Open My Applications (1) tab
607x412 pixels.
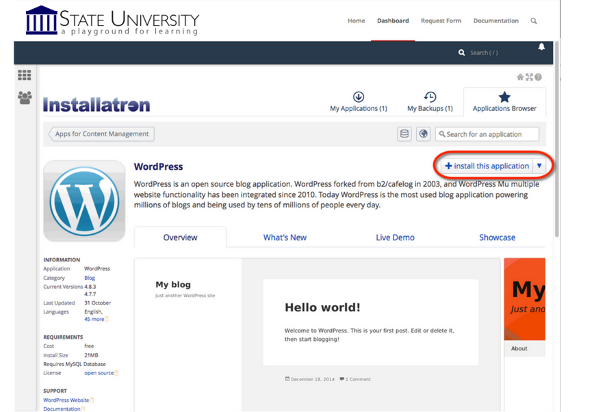[359, 102]
